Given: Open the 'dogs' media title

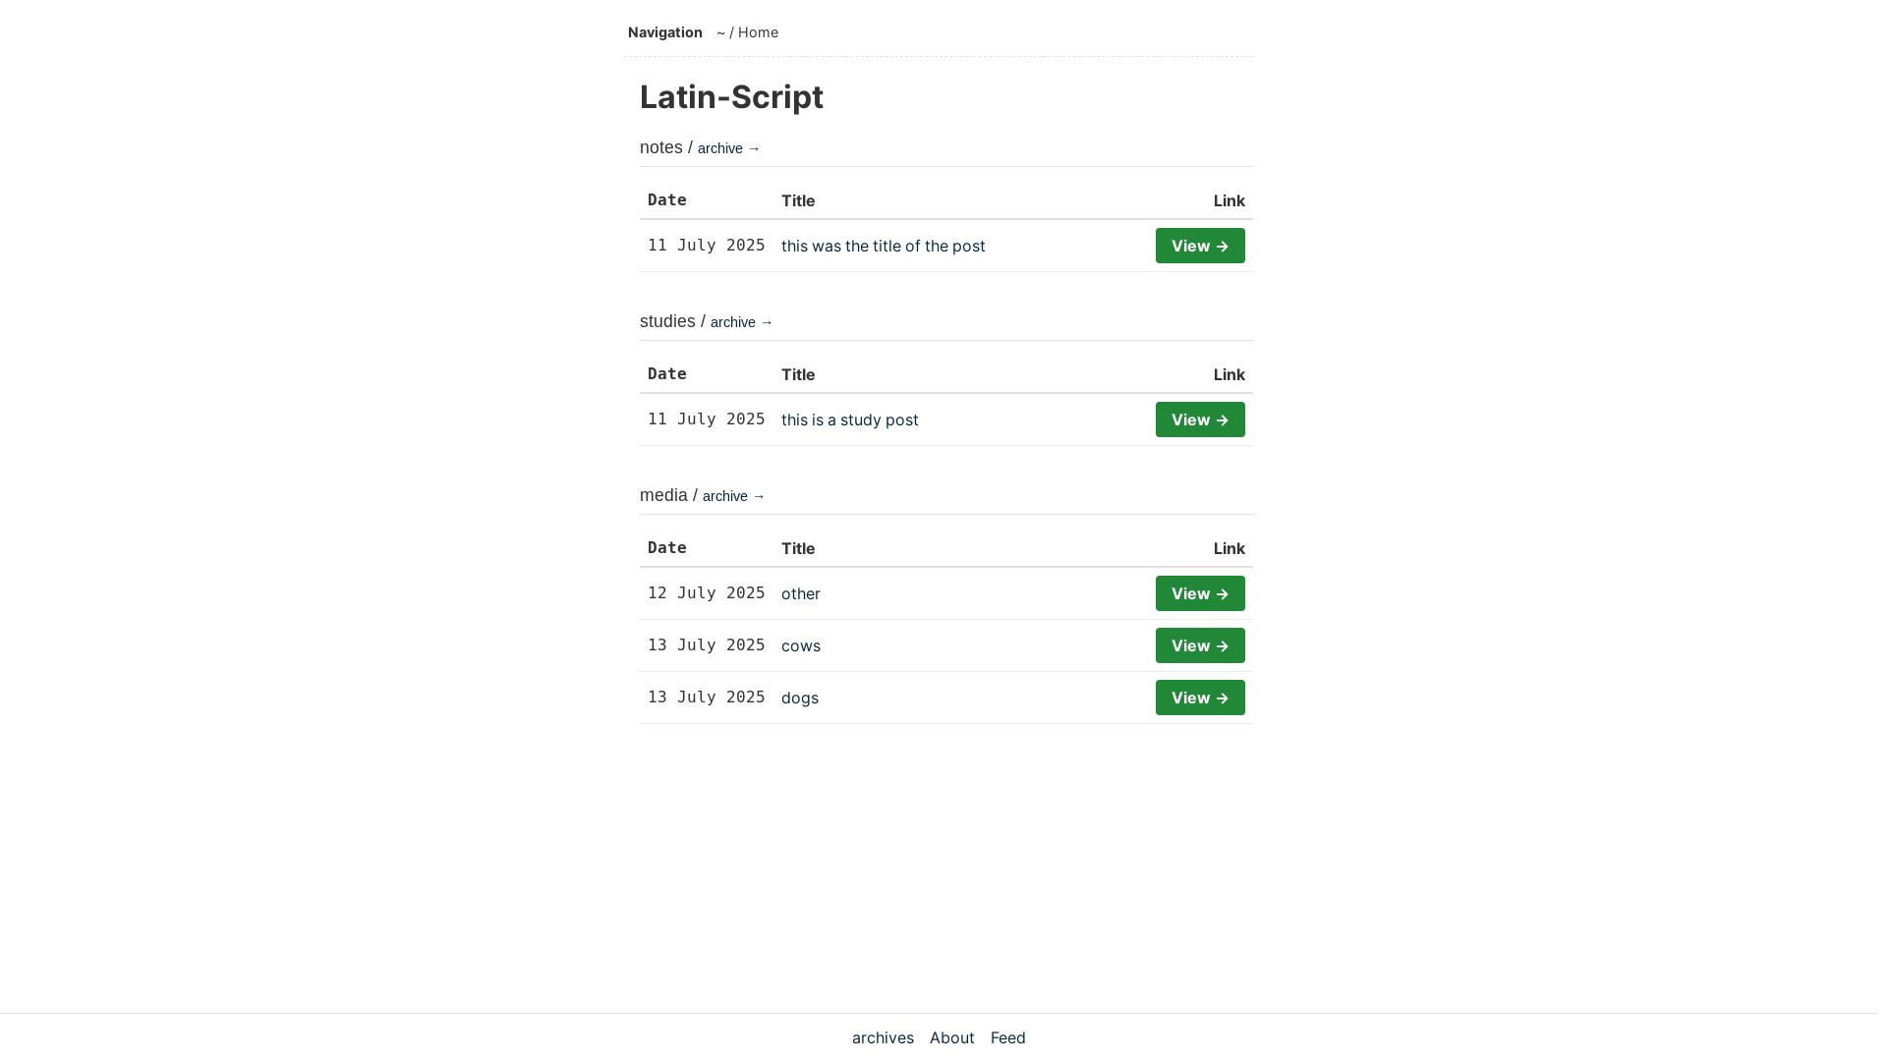Looking at the screenshot, I should click(x=799, y=698).
